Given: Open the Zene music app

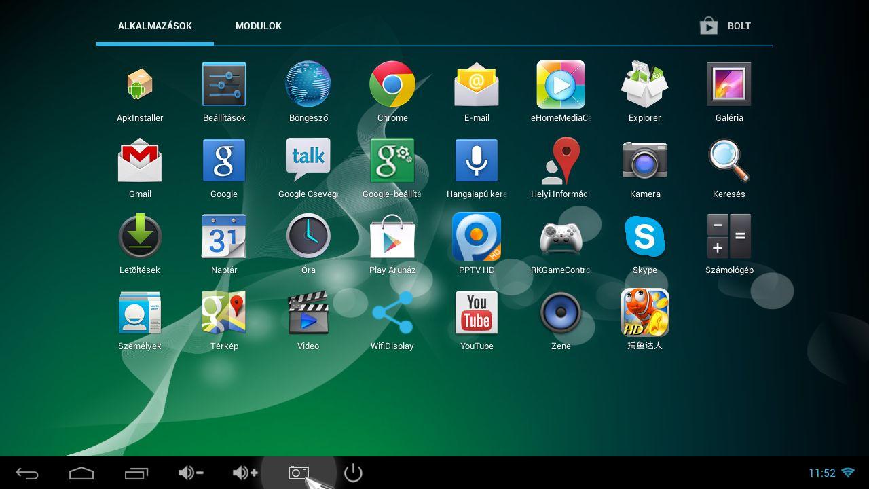Looking at the screenshot, I should click(561, 313).
